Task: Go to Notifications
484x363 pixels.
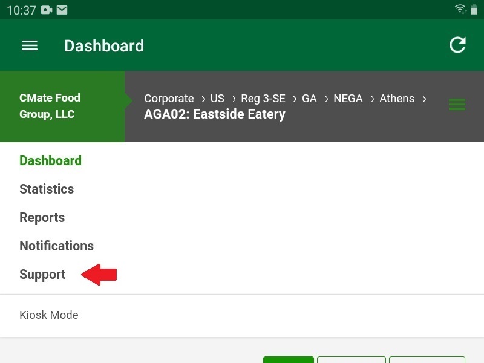Action: coord(56,246)
